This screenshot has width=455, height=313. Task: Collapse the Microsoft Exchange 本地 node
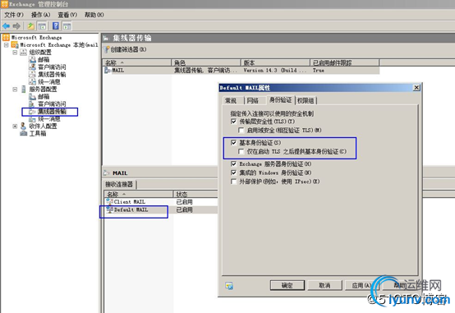click(x=6, y=45)
